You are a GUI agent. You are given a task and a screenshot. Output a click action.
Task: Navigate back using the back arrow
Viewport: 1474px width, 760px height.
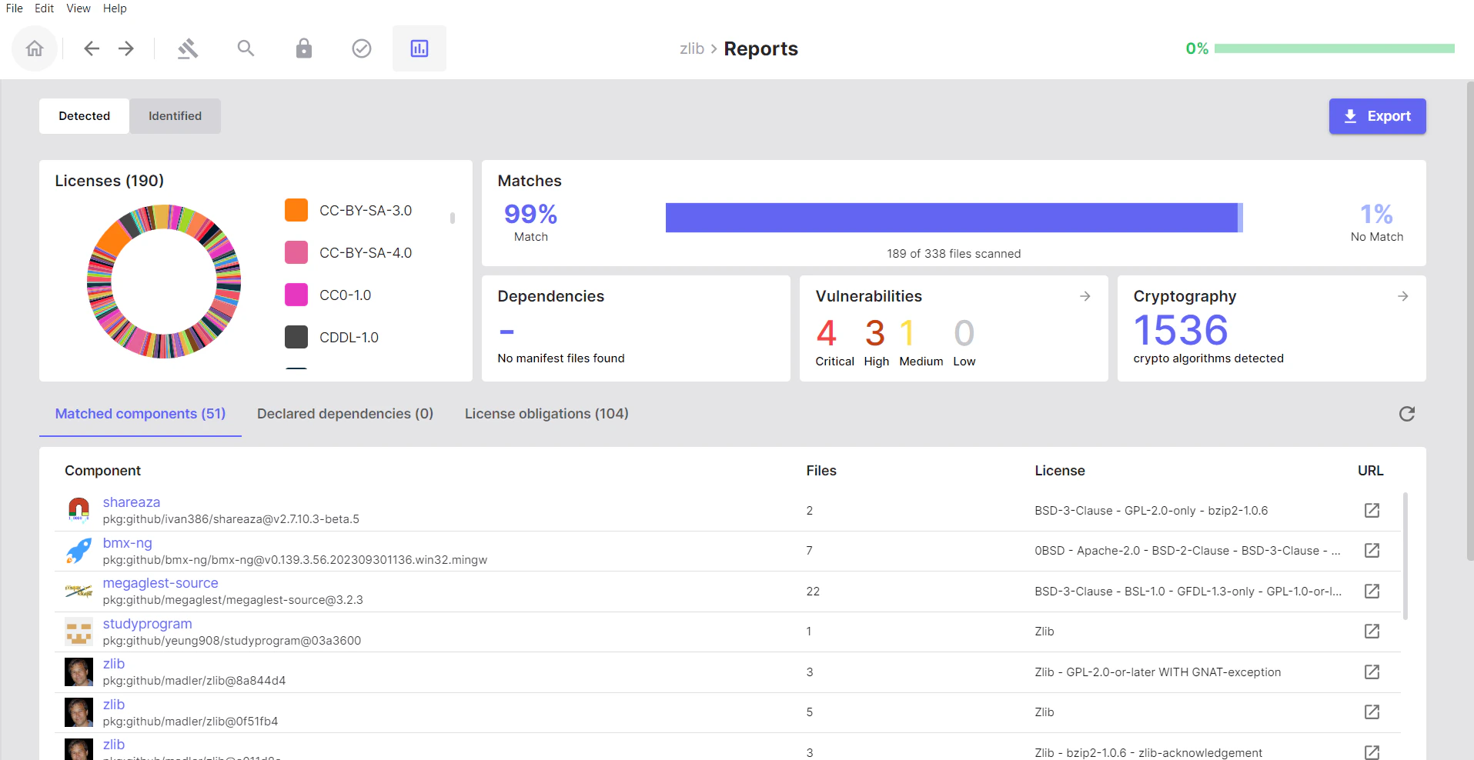91,48
